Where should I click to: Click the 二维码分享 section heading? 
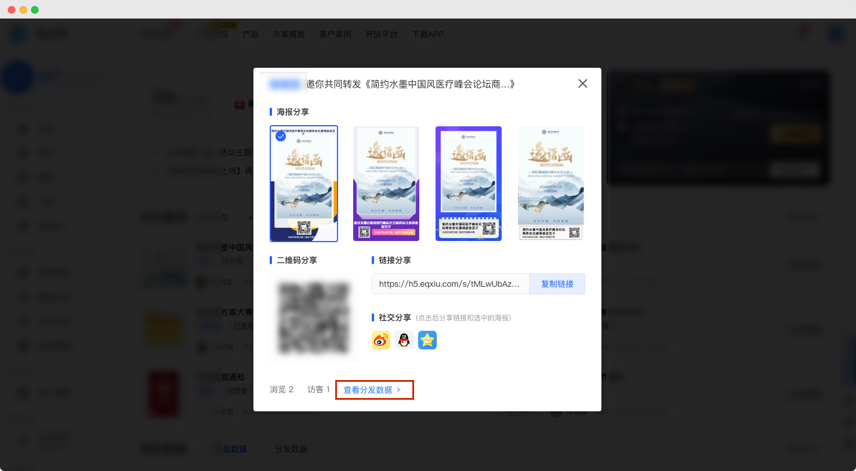[297, 260]
